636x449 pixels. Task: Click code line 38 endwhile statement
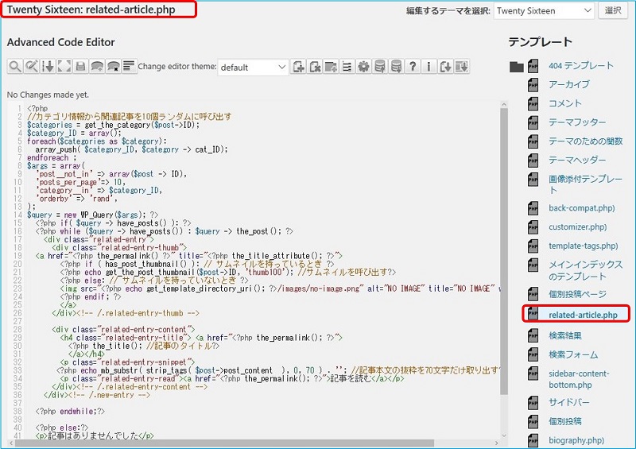click(70, 412)
